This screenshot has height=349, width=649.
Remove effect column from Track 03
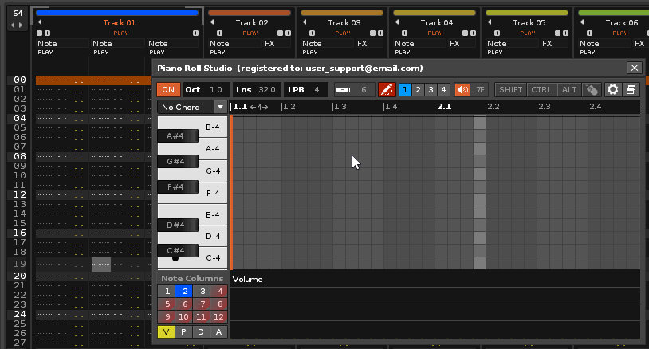click(x=372, y=33)
